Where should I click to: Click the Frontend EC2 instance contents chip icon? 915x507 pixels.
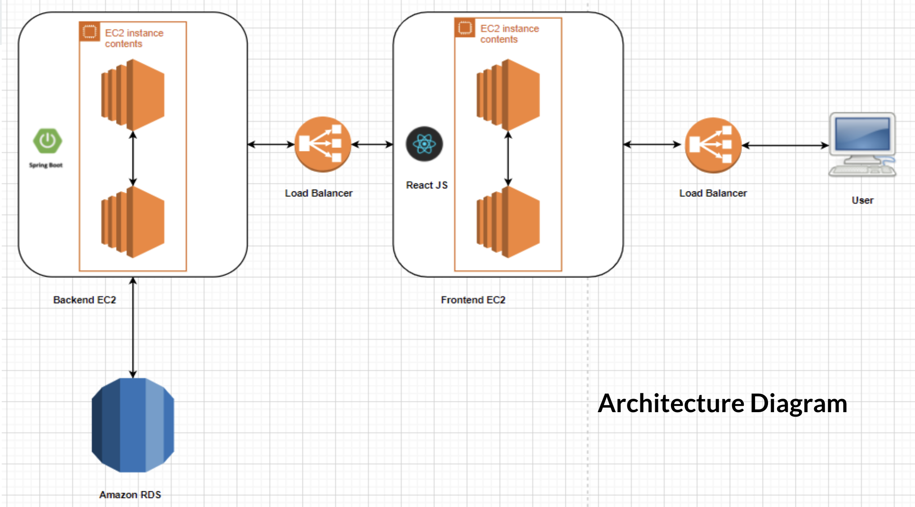[x=466, y=28]
